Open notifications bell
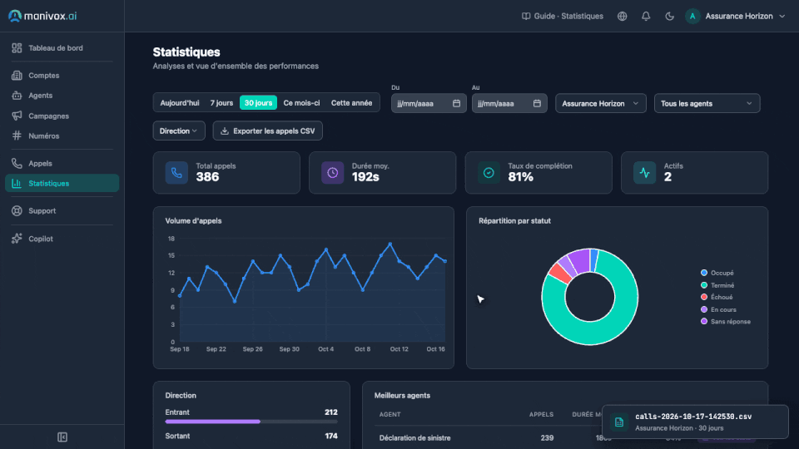This screenshot has width=799, height=449. [646, 17]
